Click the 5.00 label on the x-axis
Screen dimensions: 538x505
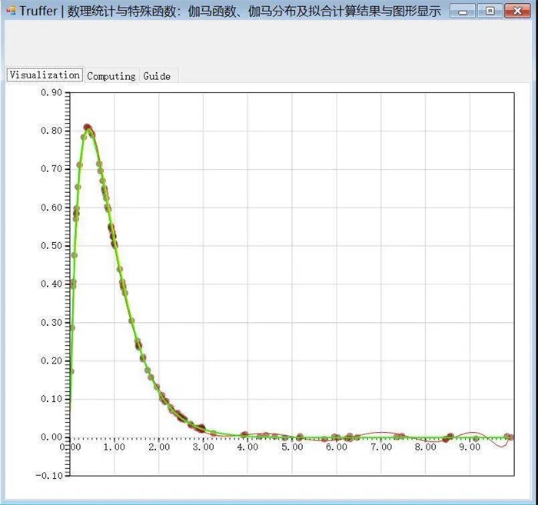[291, 447]
